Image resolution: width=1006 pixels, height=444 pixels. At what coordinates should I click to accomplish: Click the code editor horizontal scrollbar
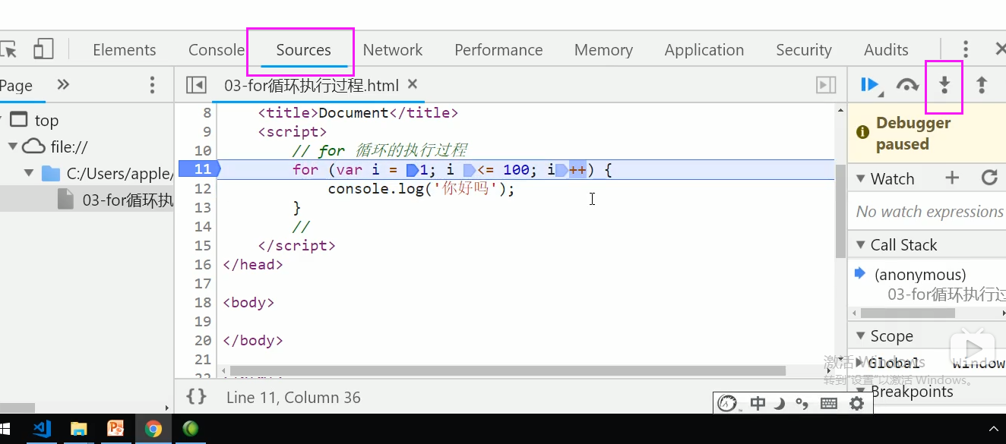(x=508, y=371)
